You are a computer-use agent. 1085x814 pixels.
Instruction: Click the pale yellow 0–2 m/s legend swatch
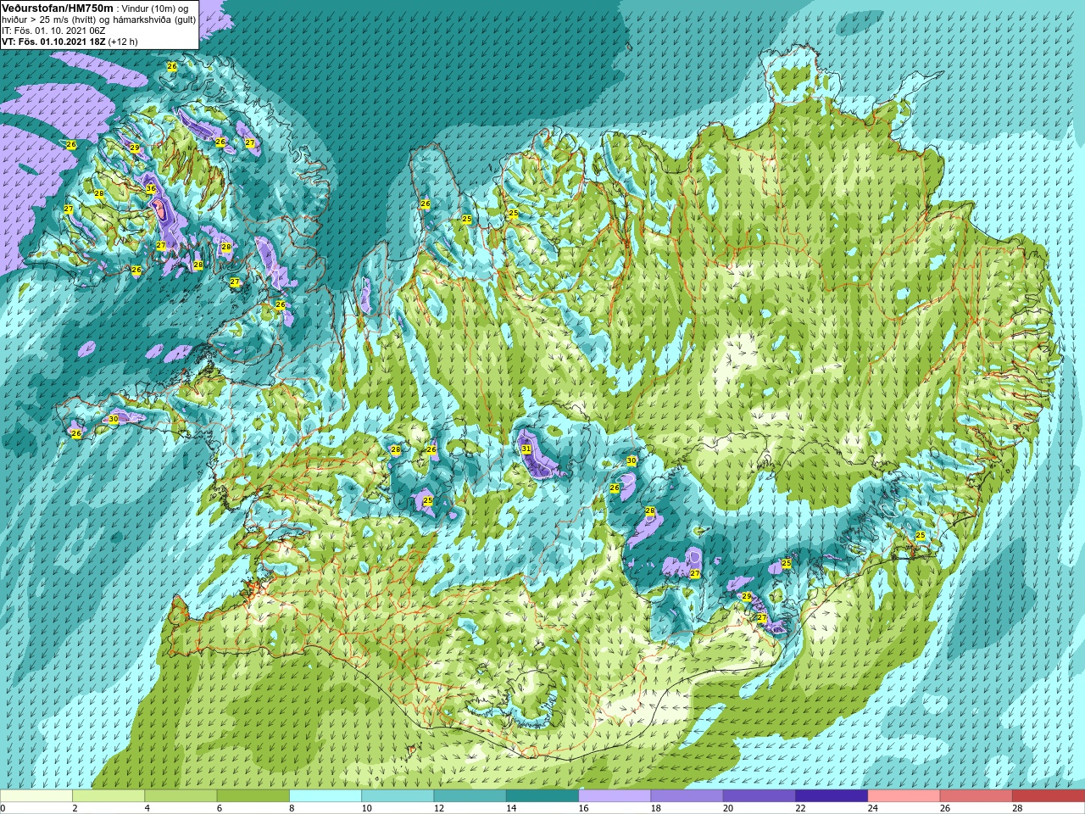point(36,796)
